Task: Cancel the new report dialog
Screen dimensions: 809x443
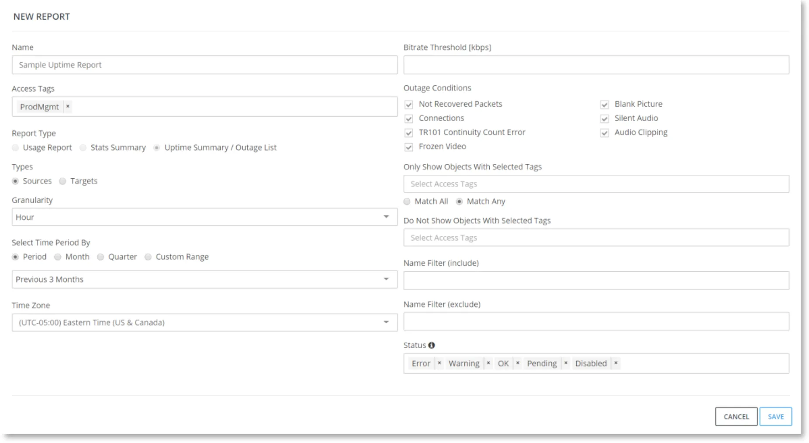Action: point(736,416)
